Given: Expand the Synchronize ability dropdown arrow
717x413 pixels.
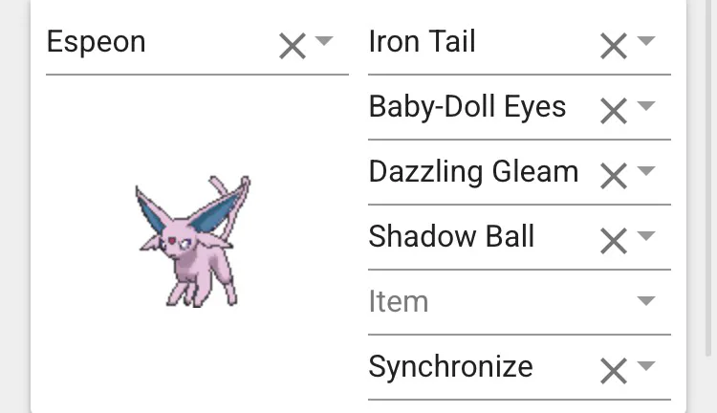Looking at the screenshot, I should (x=646, y=366).
